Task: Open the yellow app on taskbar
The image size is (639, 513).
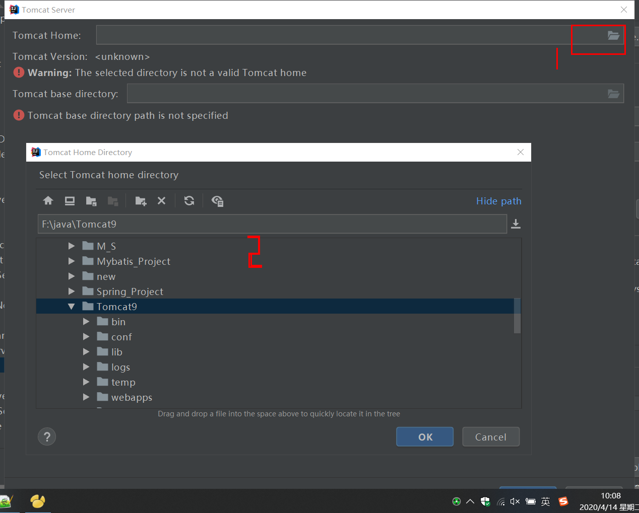Action: pyautogui.click(x=38, y=501)
